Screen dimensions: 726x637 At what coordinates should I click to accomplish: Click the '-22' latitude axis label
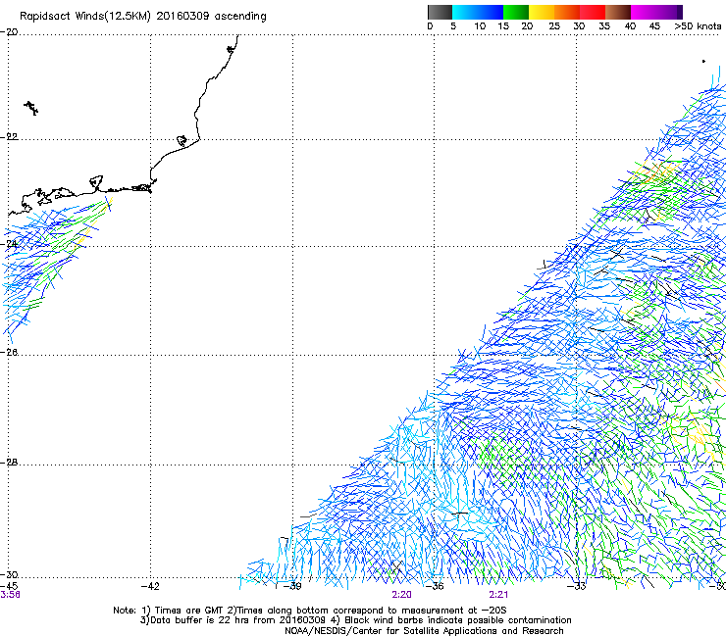pos(9,137)
